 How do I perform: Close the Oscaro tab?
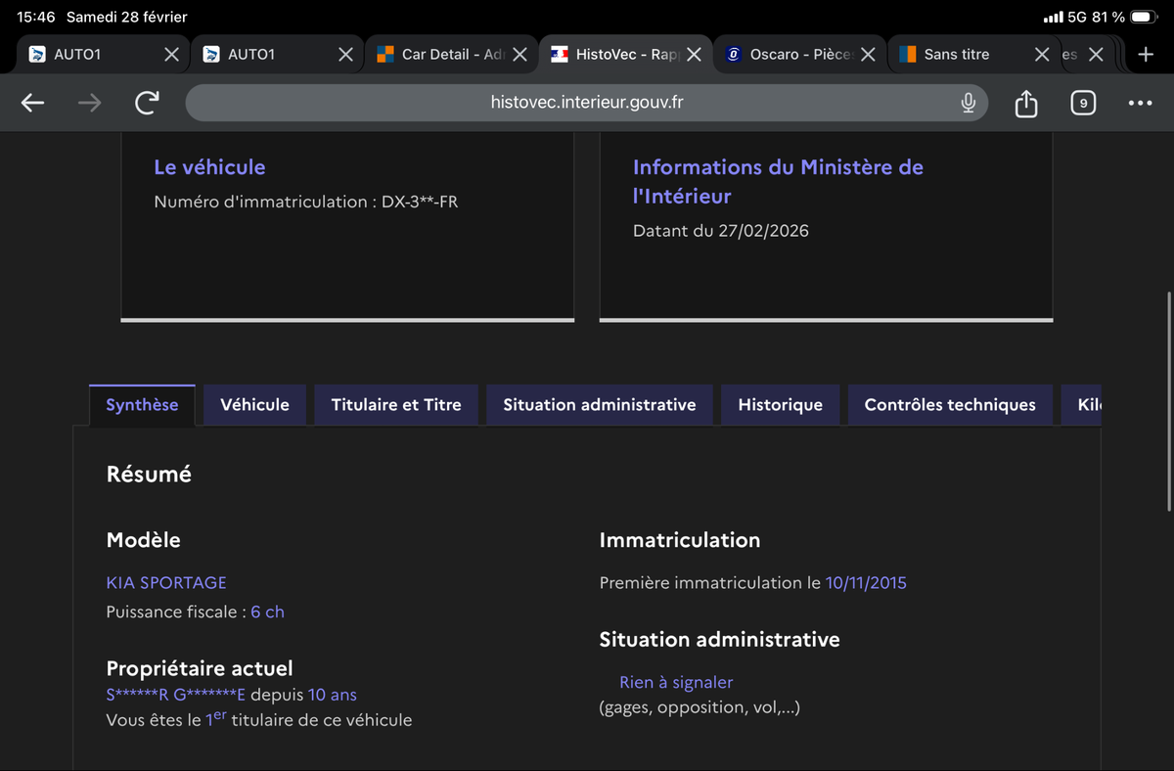(x=868, y=55)
